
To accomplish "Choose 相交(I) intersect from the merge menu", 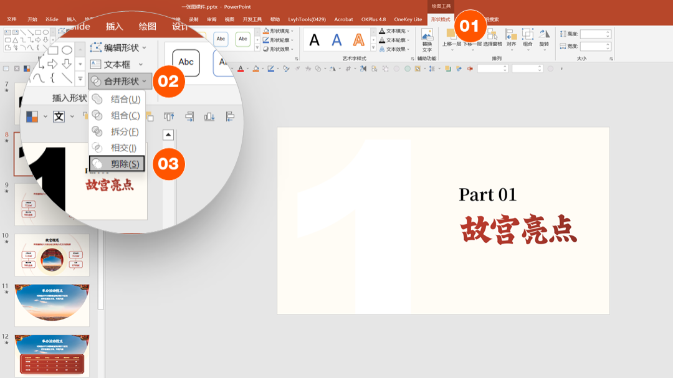I will [117, 148].
